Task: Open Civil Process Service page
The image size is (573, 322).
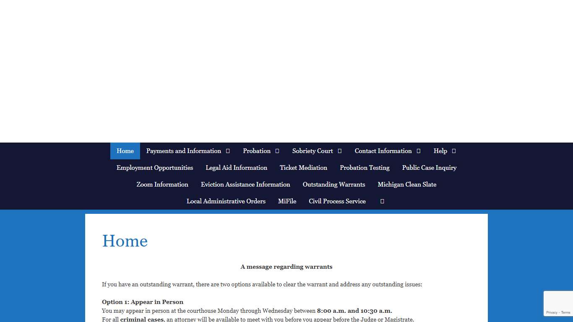Action: pos(337,201)
